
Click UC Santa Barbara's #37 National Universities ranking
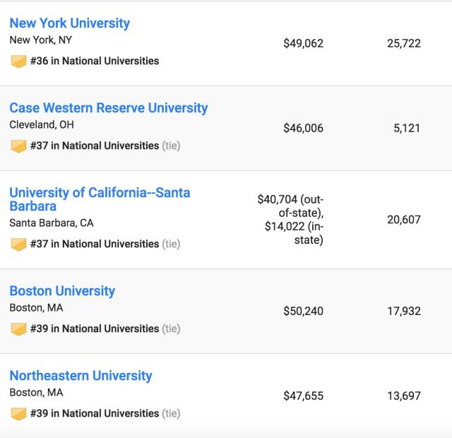95,244
